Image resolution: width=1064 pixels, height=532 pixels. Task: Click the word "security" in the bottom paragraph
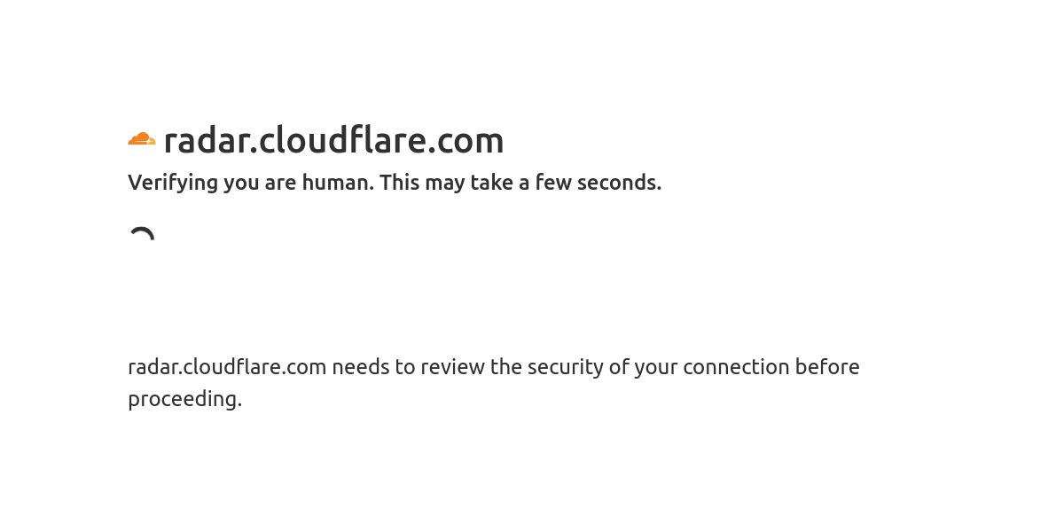point(565,367)
